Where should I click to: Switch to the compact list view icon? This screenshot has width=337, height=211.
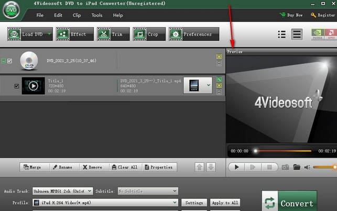click(x=282, y=35)
